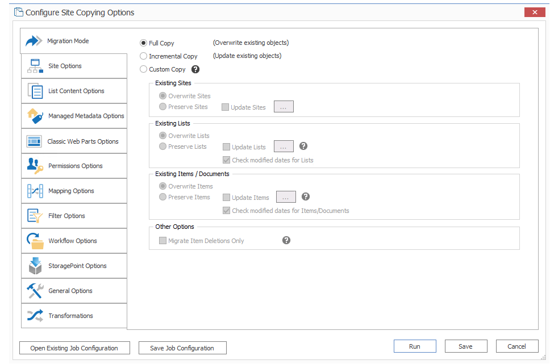Viewport: 550px width, 364px height.
Task: Click the Permissions Options users icon
Action: click(35, 166)
